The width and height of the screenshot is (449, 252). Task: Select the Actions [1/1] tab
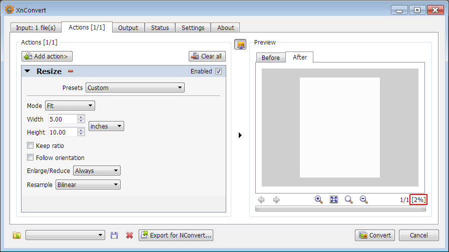coord(87,27)
